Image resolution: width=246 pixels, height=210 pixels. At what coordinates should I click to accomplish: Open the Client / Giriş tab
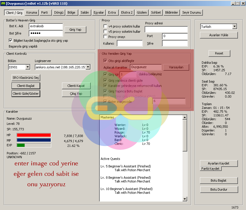coord(14,13)
